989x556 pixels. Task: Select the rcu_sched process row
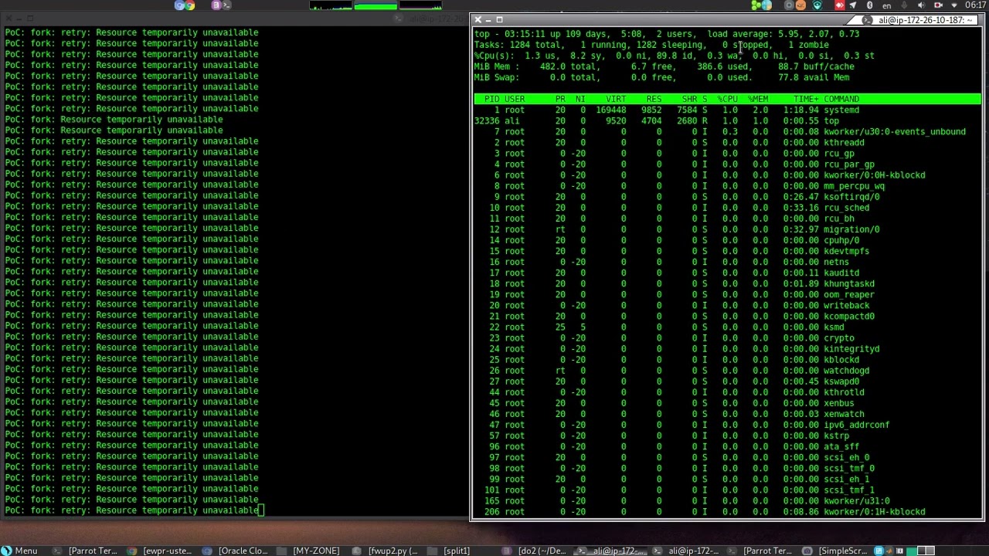(x=727, y=208)
